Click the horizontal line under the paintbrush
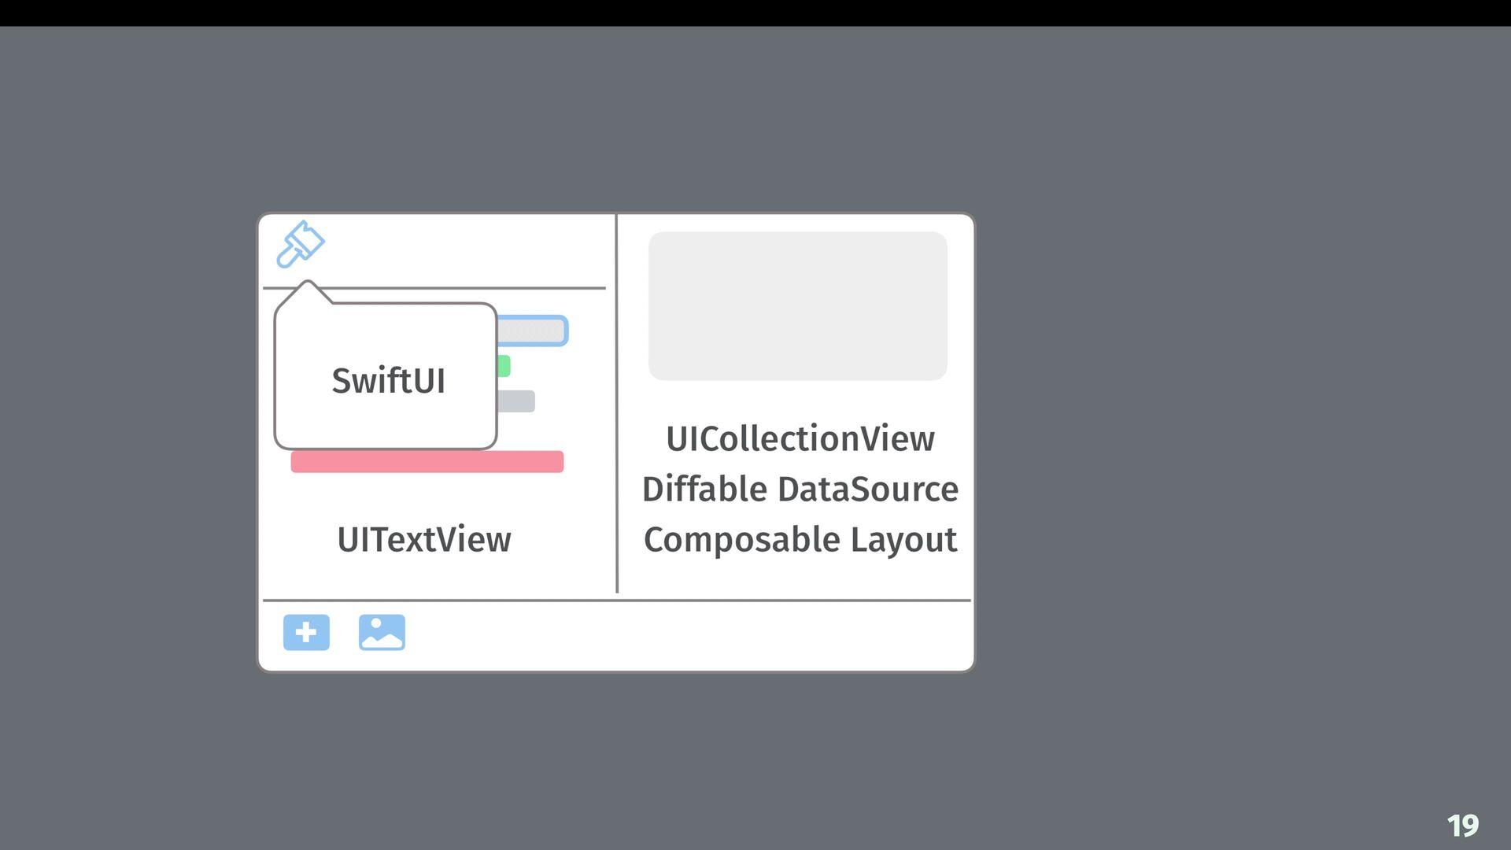1511x850 pixels. (434, 288)
